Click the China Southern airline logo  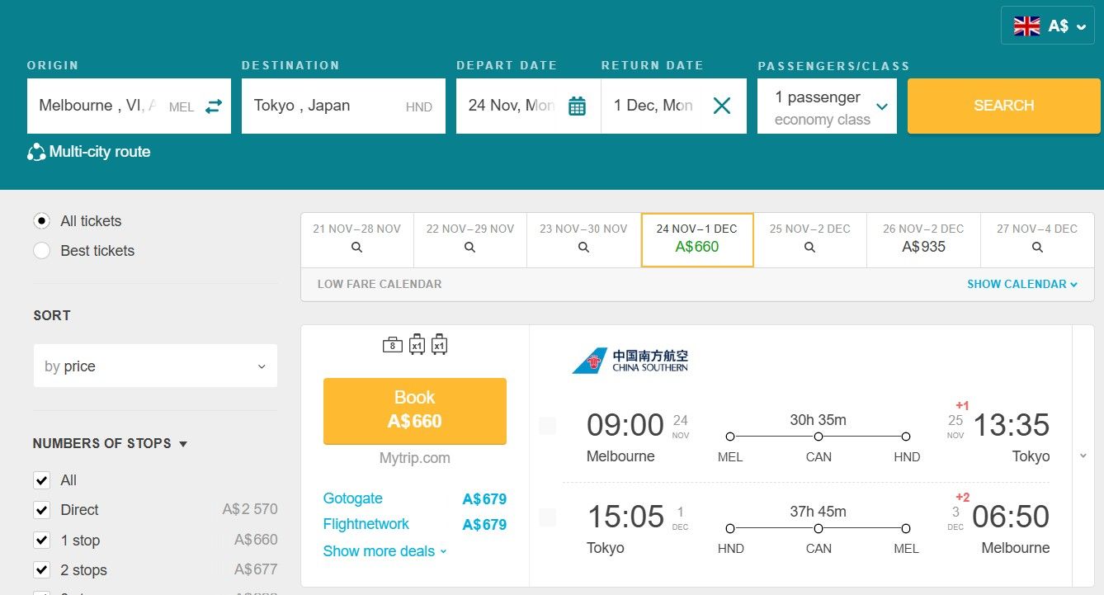630,360
